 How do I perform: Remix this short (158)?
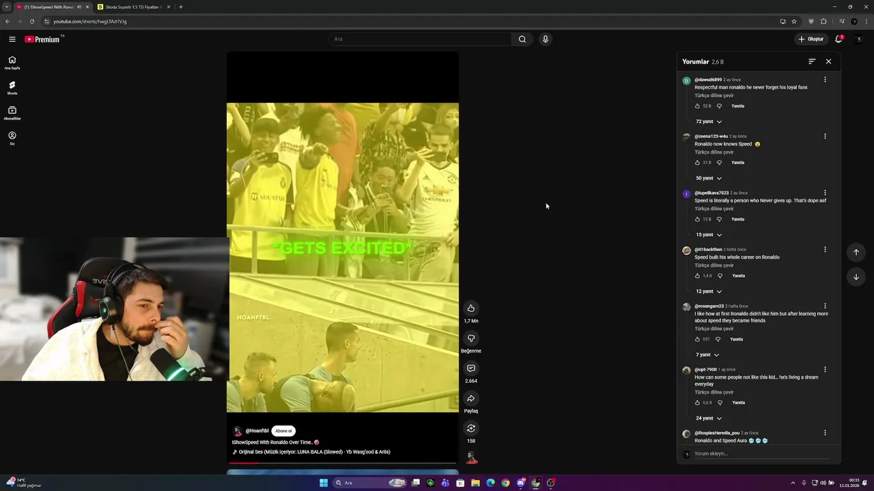tap(470, 428)
